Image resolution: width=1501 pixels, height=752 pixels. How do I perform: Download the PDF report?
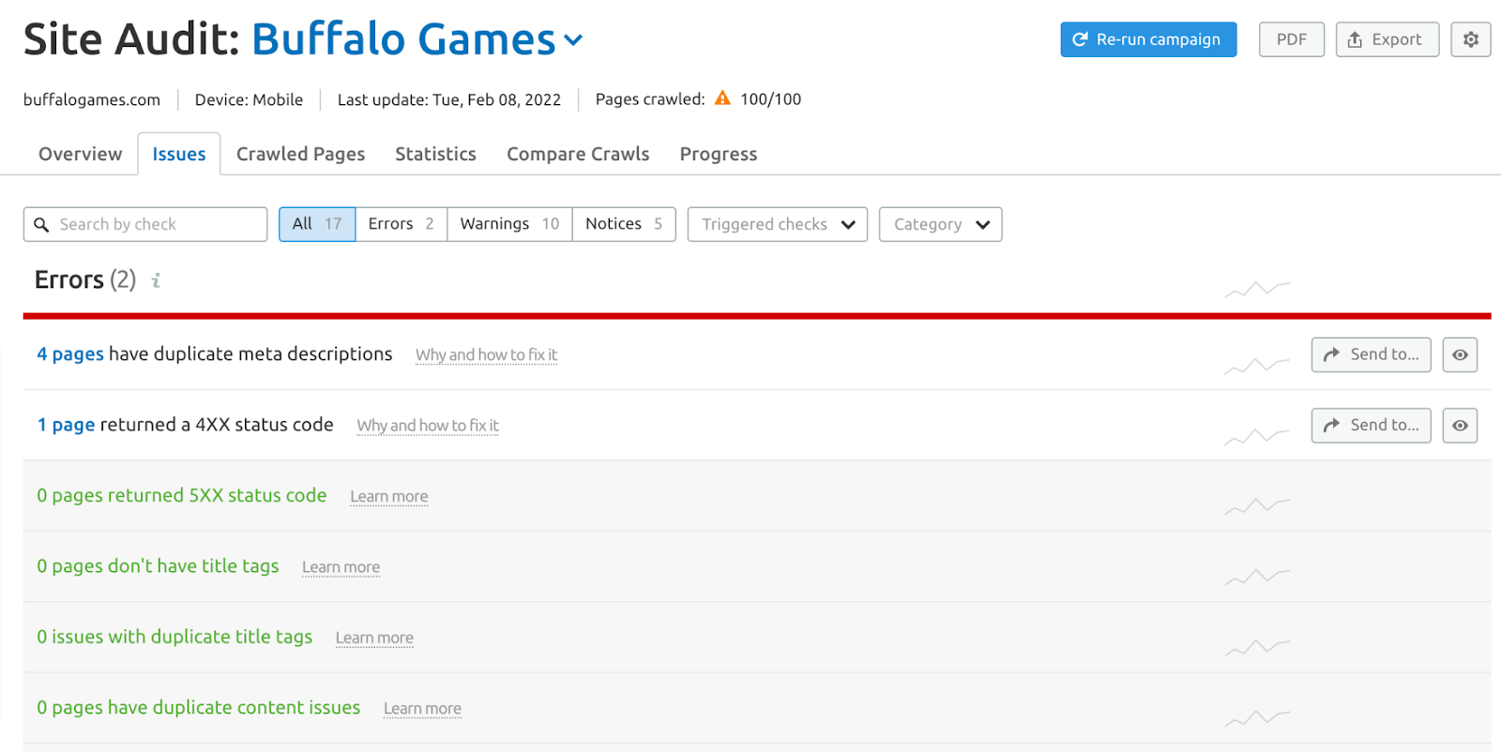click(1291, 39)
